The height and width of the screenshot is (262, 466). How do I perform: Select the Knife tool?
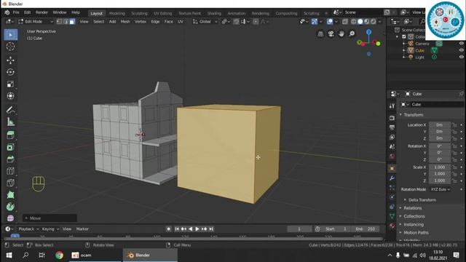tap(11, 183)
